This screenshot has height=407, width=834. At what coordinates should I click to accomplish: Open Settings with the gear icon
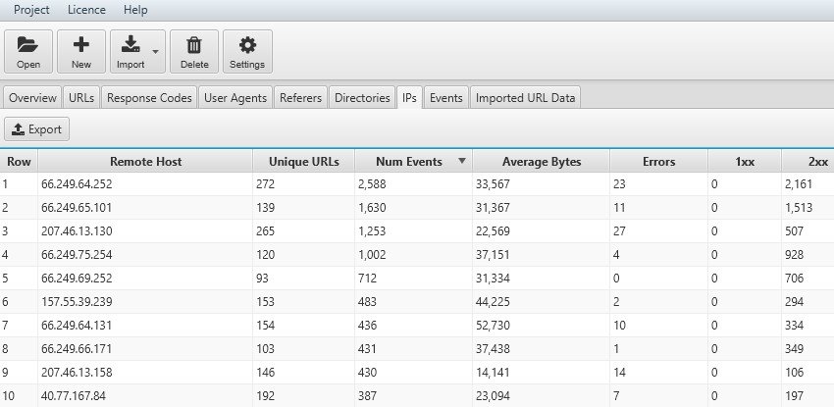247,45
